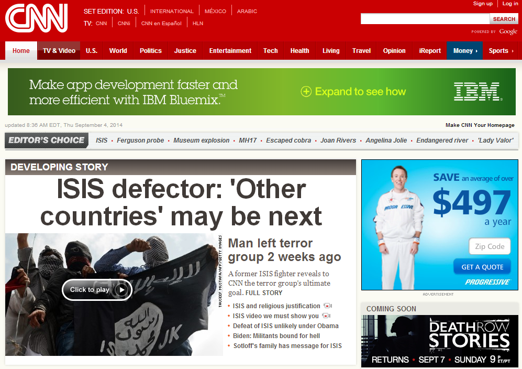Open the TV CNN link
This screenshot has height=369, width=522.
(x=101, y=24)
